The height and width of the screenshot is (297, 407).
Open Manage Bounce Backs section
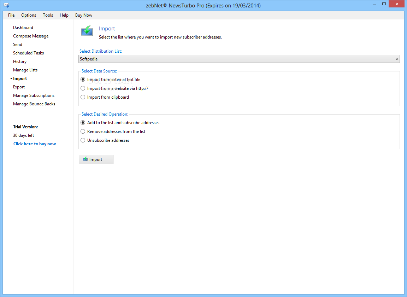pyautogui.click(x=34, y=104)
